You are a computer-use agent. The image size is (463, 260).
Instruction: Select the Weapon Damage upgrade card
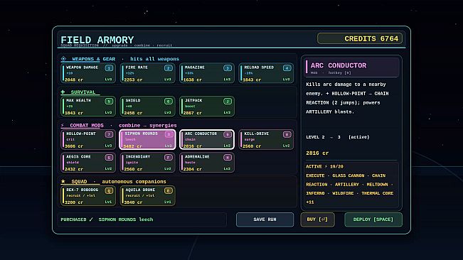(88, 73)
